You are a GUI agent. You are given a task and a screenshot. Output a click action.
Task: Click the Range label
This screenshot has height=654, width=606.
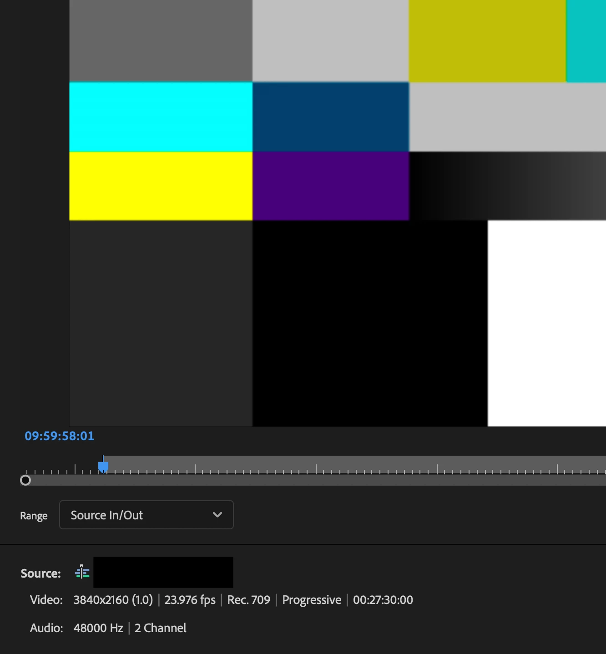pos(34,516)
